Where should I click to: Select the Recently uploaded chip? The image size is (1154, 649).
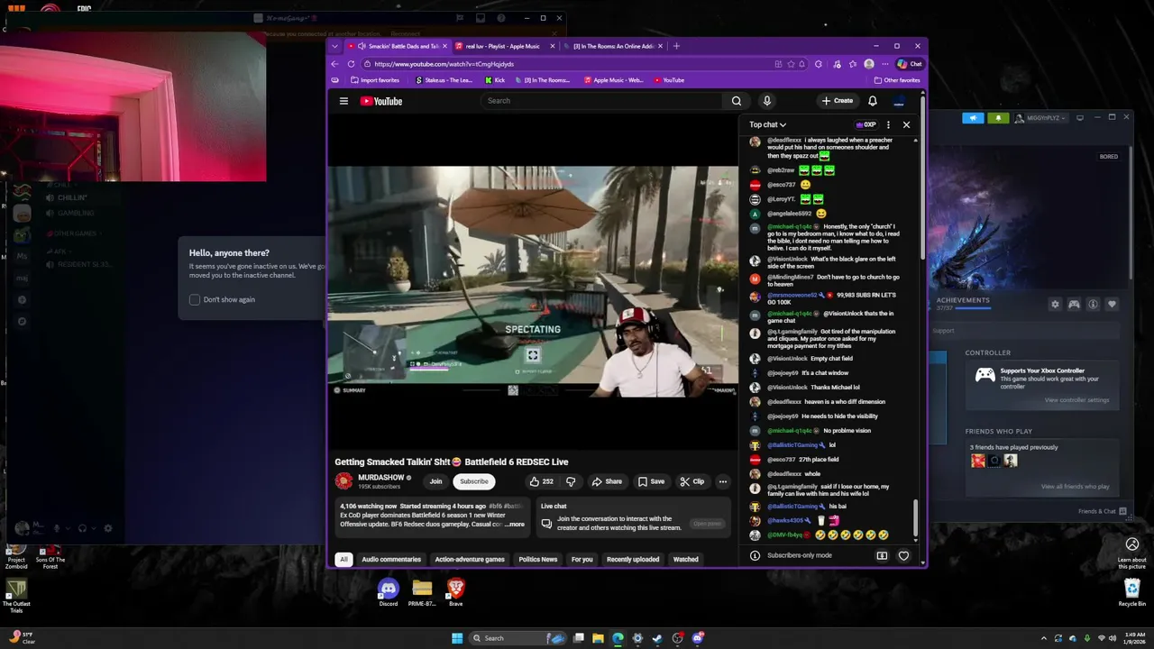tap(633, 560)
